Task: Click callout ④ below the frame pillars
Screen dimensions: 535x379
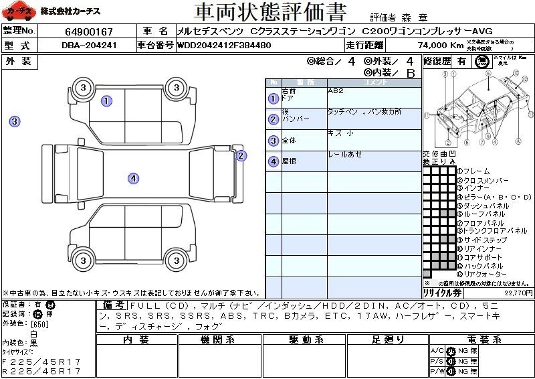Action: coord(495,142)
